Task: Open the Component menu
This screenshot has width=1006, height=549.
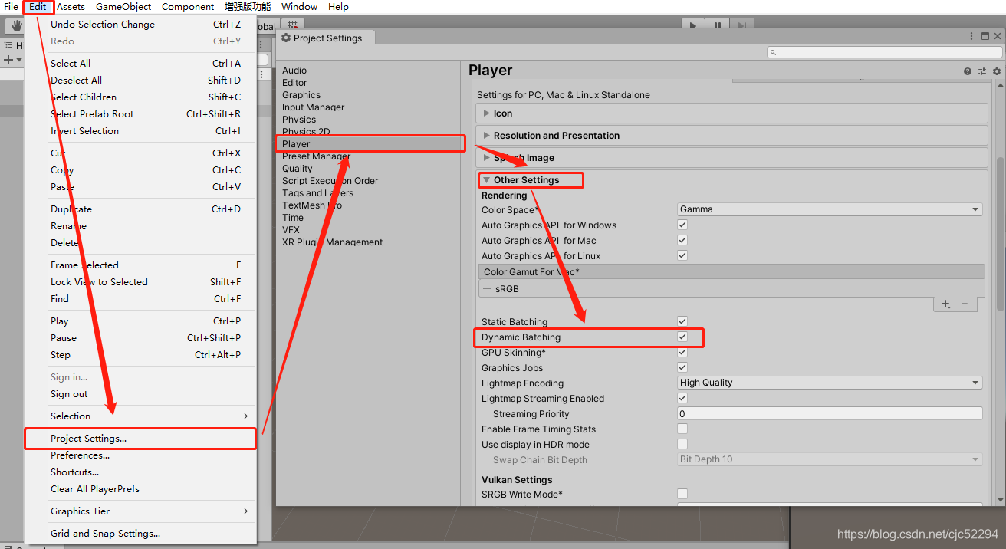Action: 188,7
